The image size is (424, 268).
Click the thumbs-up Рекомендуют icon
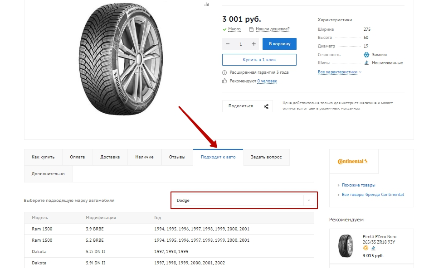point(224,81)
